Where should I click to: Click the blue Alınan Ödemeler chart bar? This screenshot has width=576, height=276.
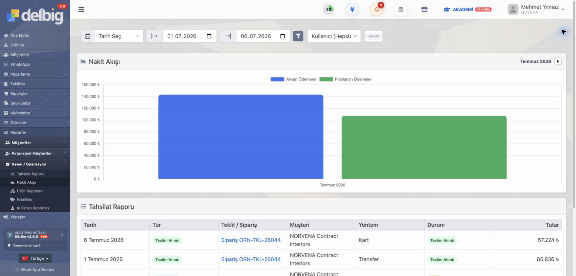[241, 137]
